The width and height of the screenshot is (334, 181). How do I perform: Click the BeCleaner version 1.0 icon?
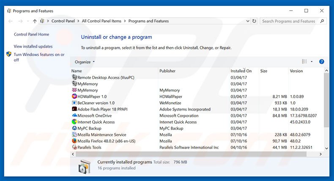tap(74, 103)
